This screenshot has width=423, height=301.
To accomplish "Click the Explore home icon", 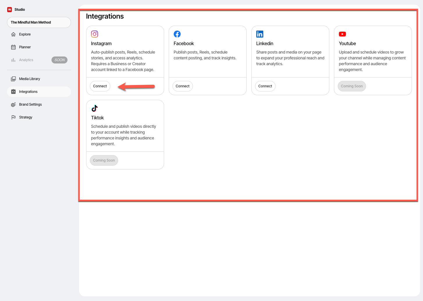I will (x=13, y=34).
